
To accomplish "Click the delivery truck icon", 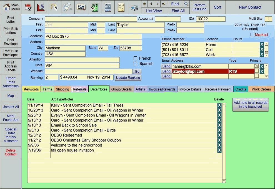I will click(134, 7).
